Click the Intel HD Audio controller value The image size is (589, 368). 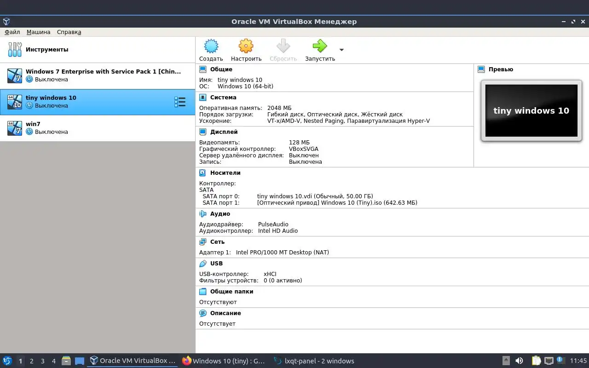click(x=278, y=231)
